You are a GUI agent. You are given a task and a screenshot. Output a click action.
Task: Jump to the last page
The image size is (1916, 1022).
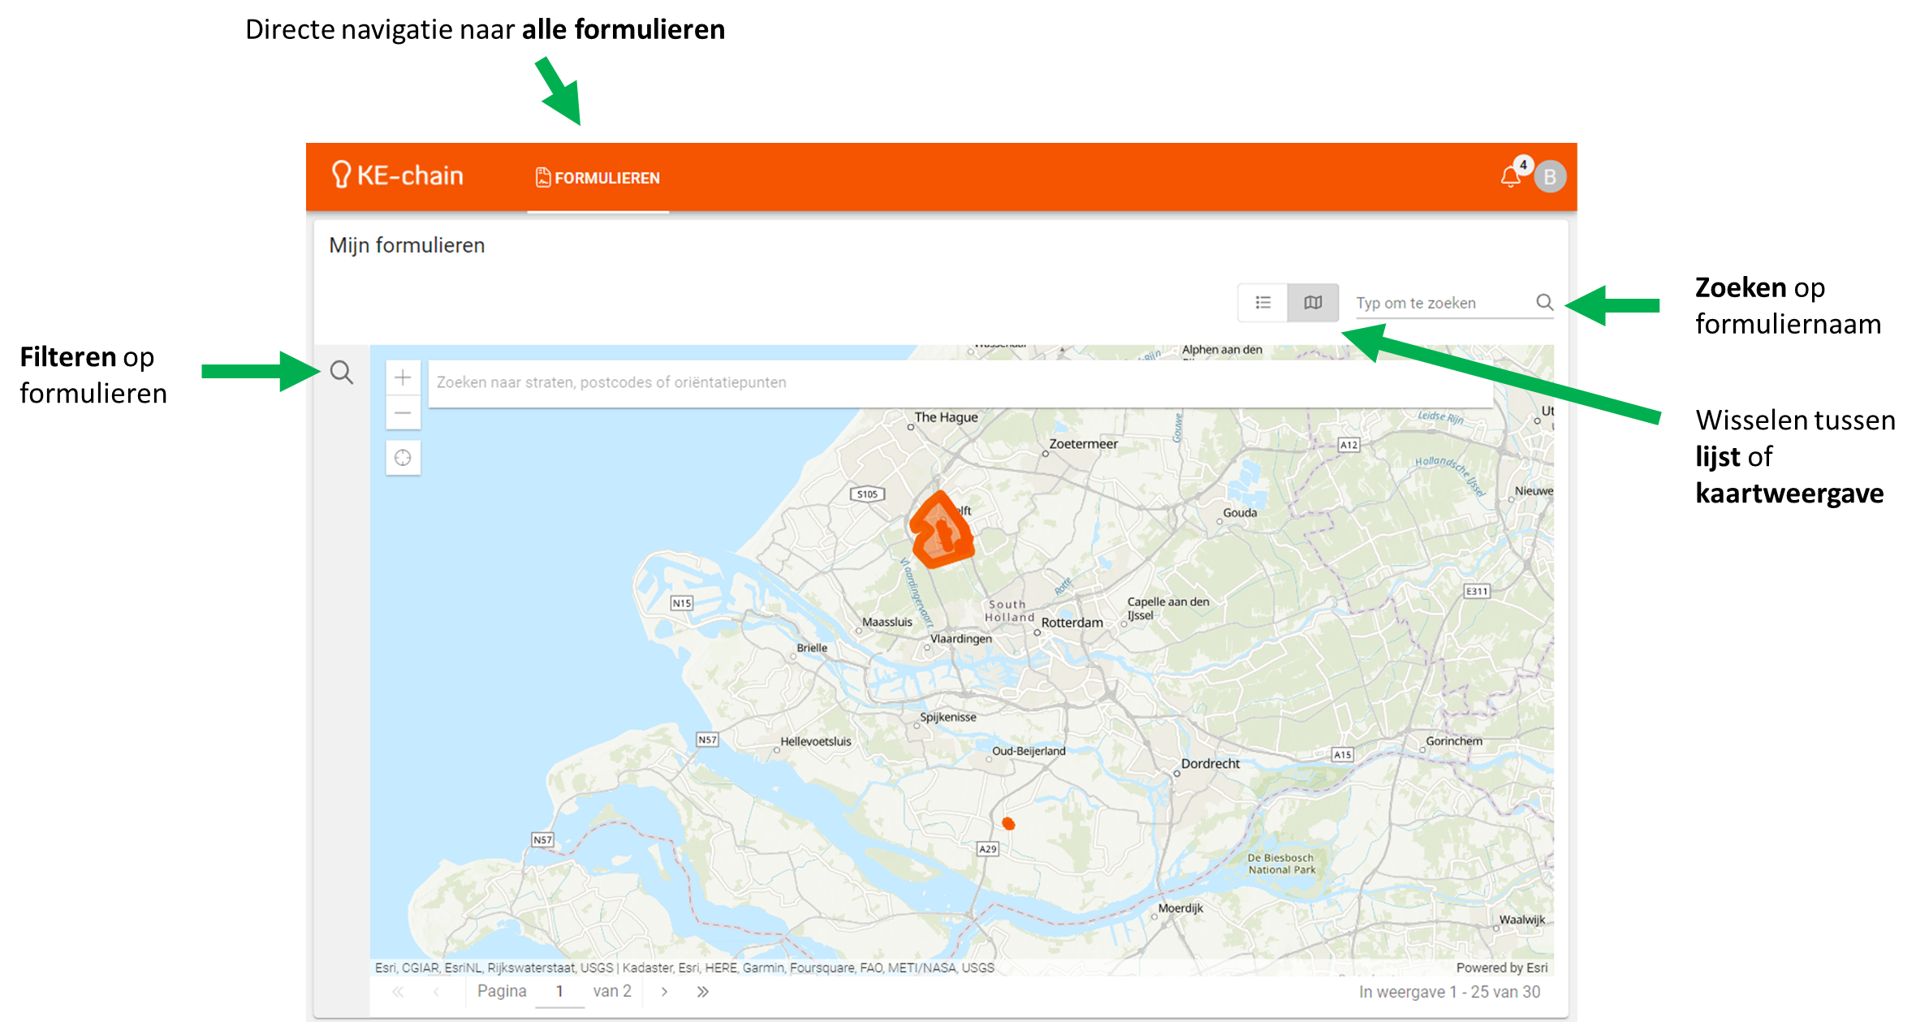702,991
